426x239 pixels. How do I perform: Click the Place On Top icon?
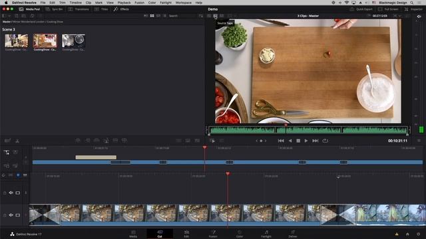coord(115,140)
